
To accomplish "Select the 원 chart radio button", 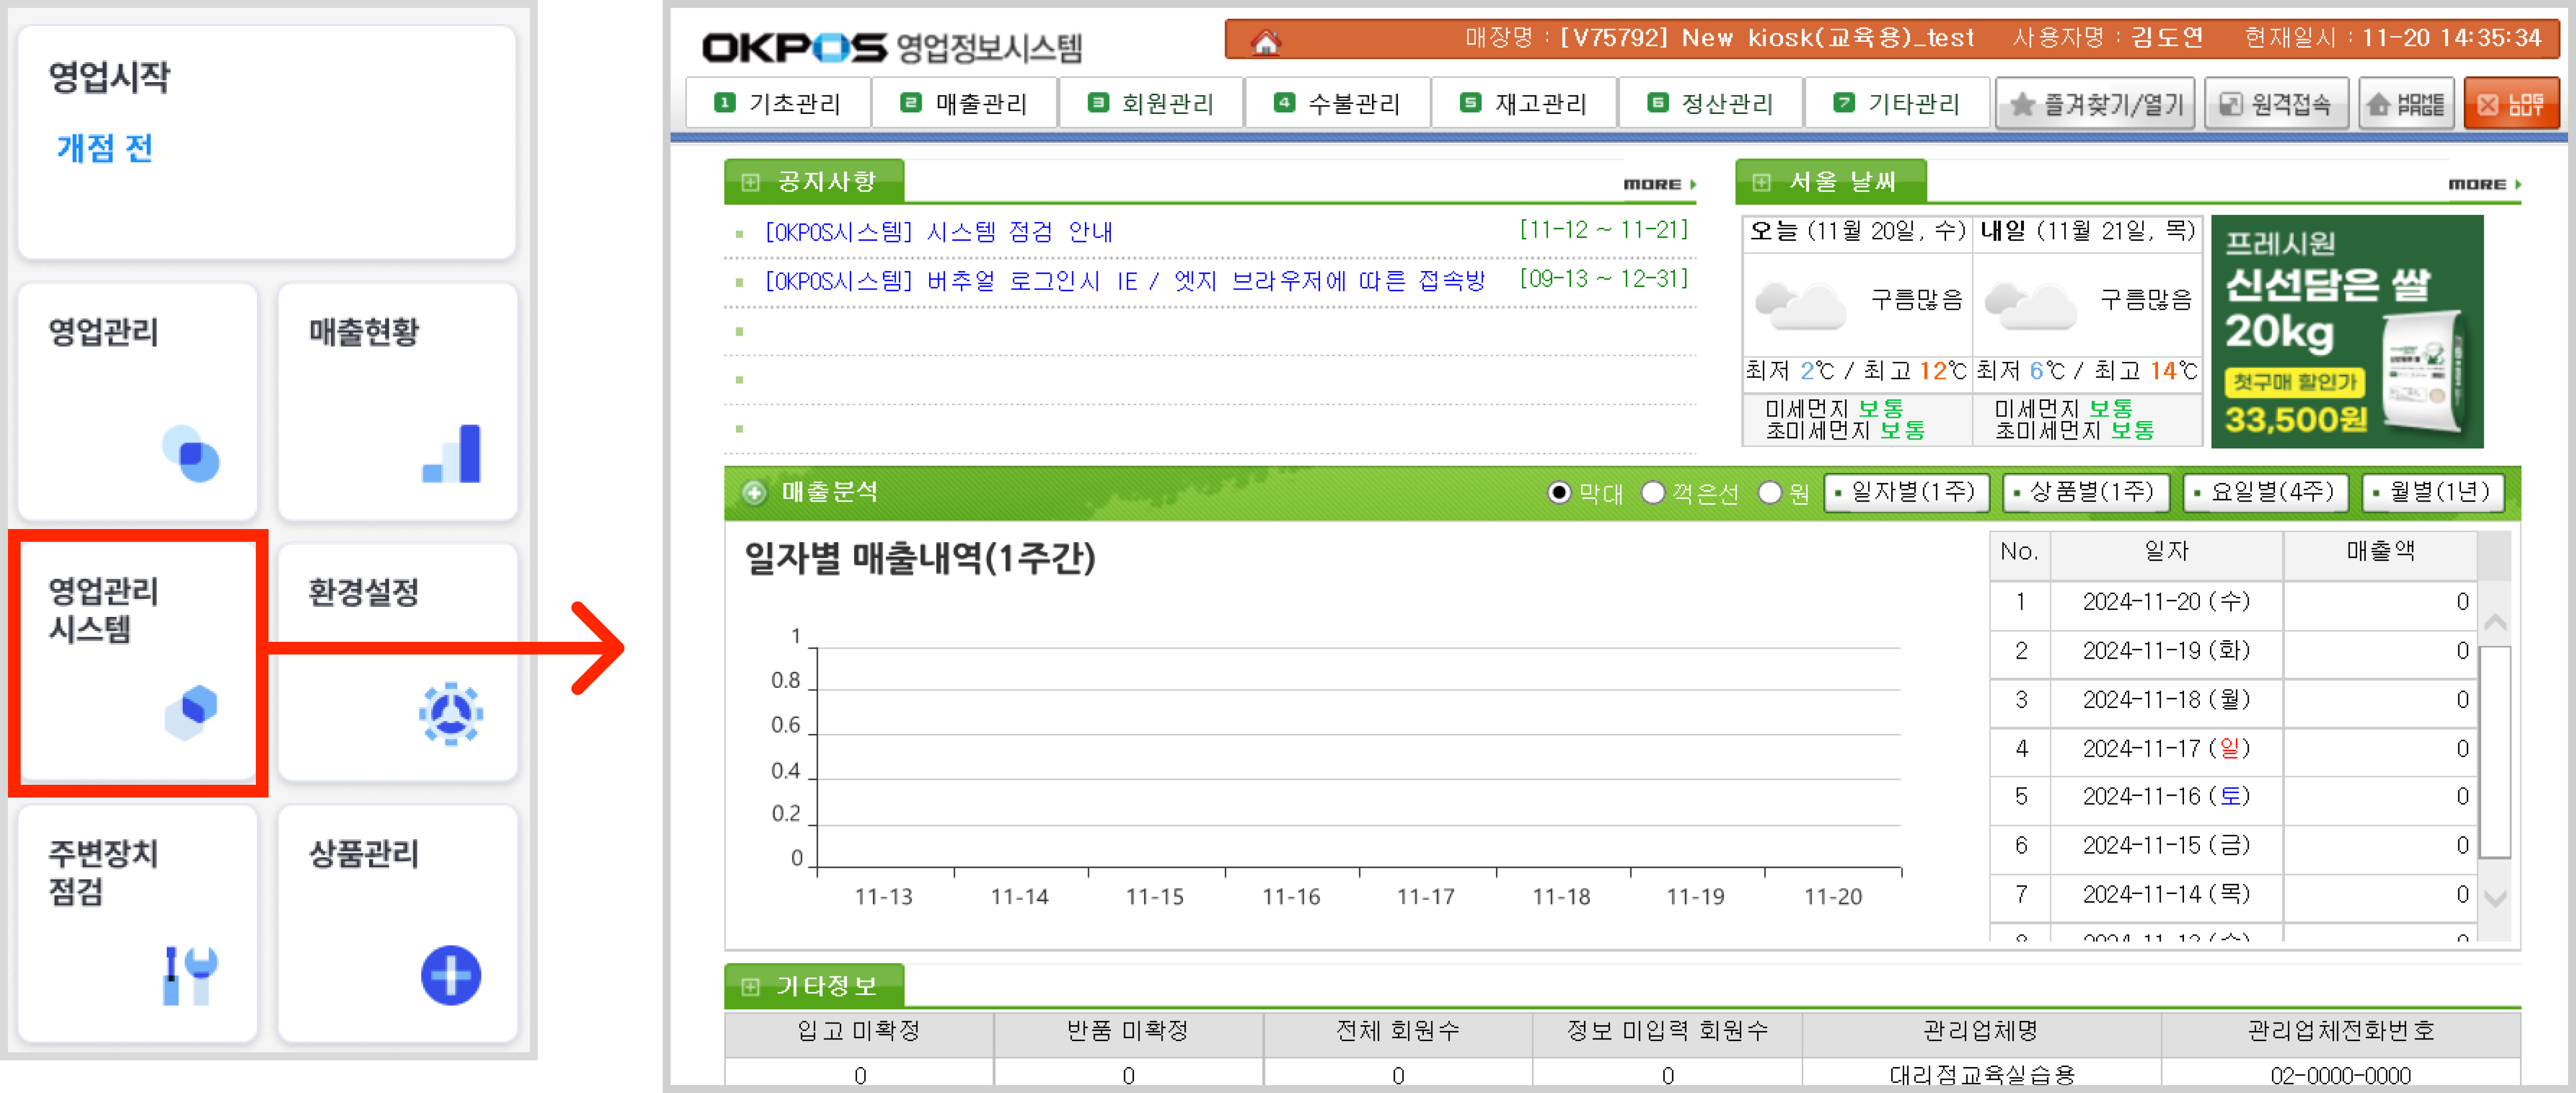I will click(1769, 493).
